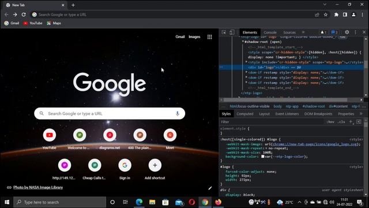
Task: Open the Extensions puzzle icon
Action: click(x=336, y=14)
